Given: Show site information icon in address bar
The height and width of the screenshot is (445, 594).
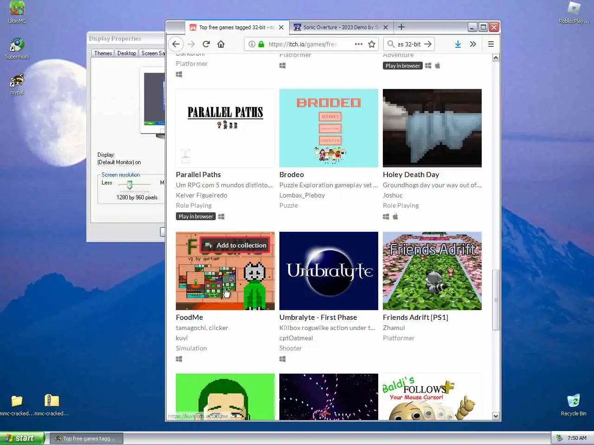Looking at the screenshot, I should (252, 44).
